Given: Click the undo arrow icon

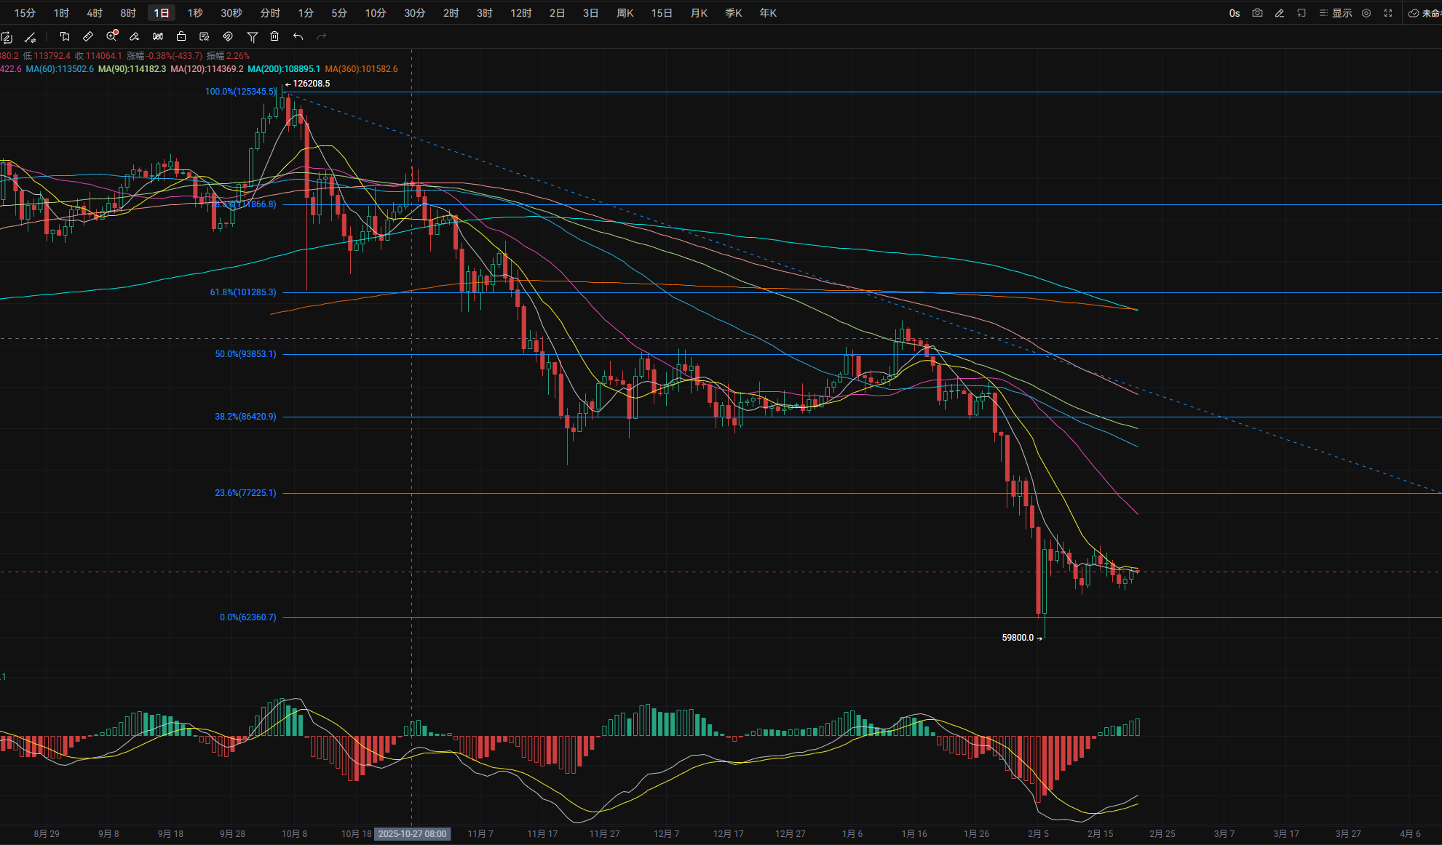Looking at the screenshot, I should pos(298,36).
